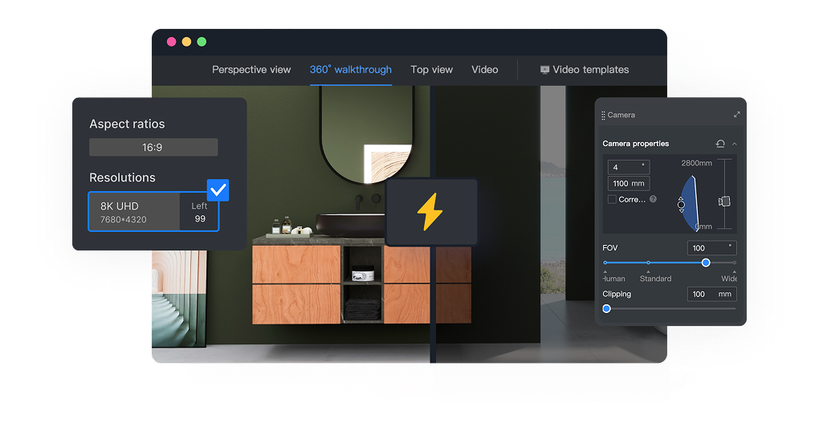The width and height of the screenshot is (819, 448).
Task: Click the pink window close dot
Action: click(171, 42)
